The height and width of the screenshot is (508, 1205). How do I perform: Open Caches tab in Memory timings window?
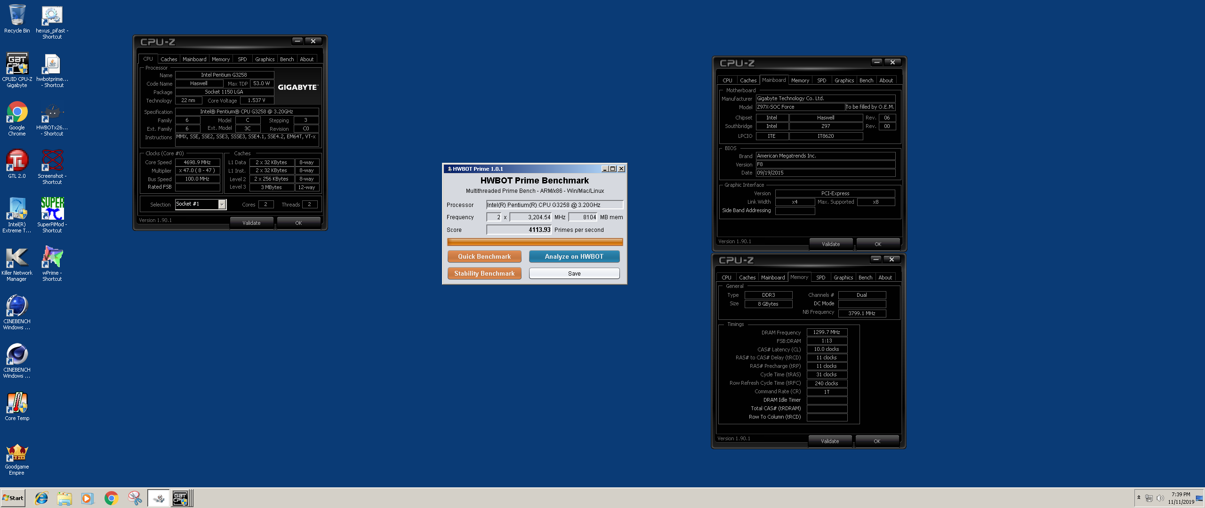[747, 278]
